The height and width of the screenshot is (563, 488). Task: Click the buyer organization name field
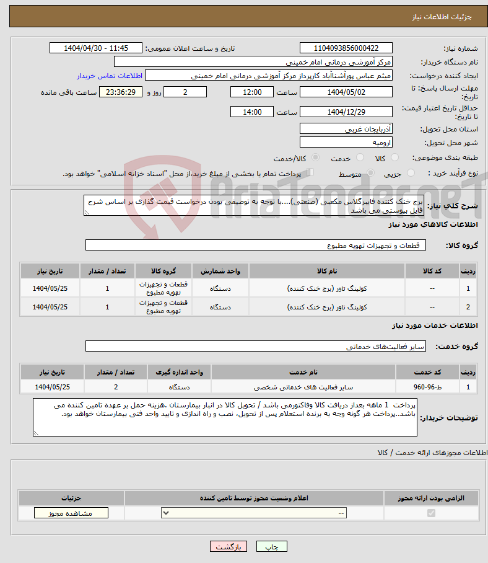point(253,62)
